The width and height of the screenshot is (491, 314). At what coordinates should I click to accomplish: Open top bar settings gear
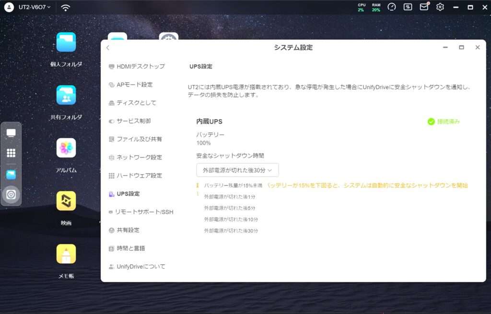440,7
